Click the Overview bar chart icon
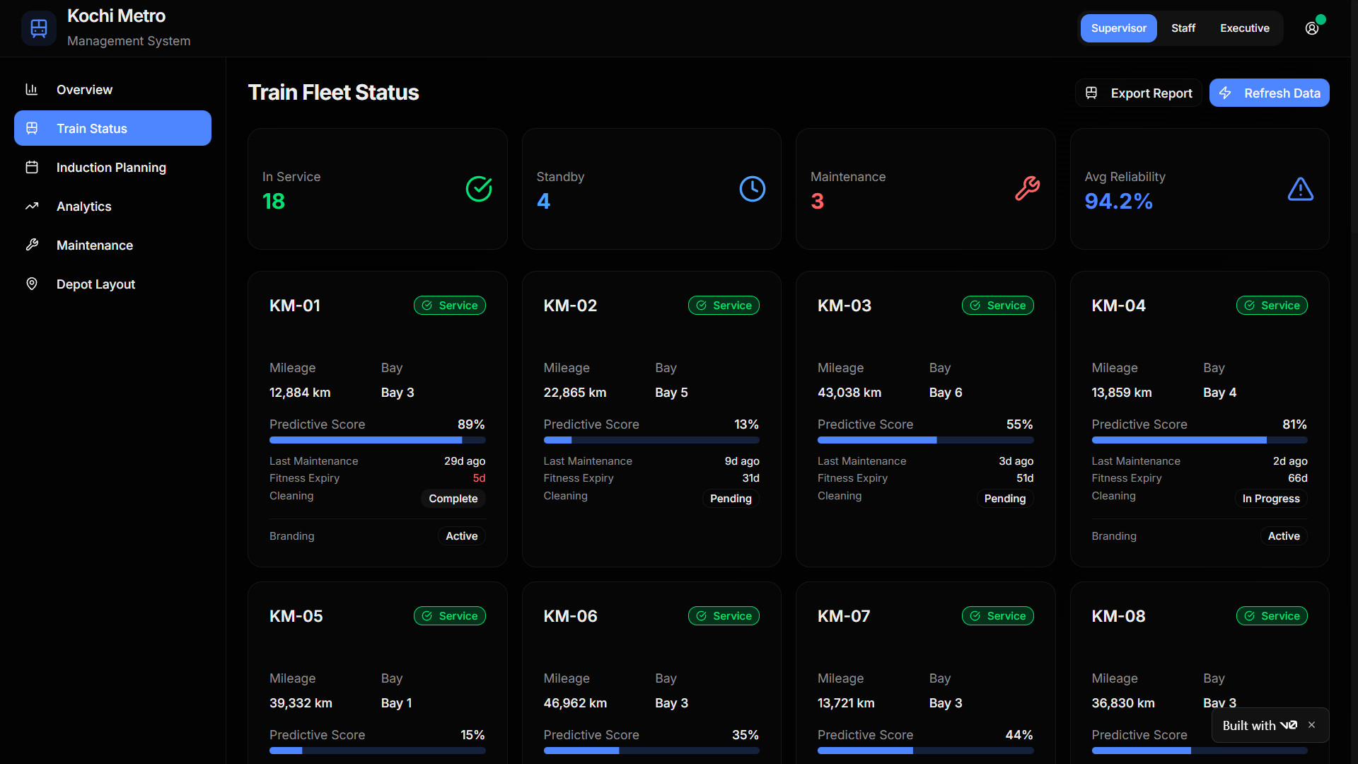The height and width of the screenshot is (764, 1358). 32,89
